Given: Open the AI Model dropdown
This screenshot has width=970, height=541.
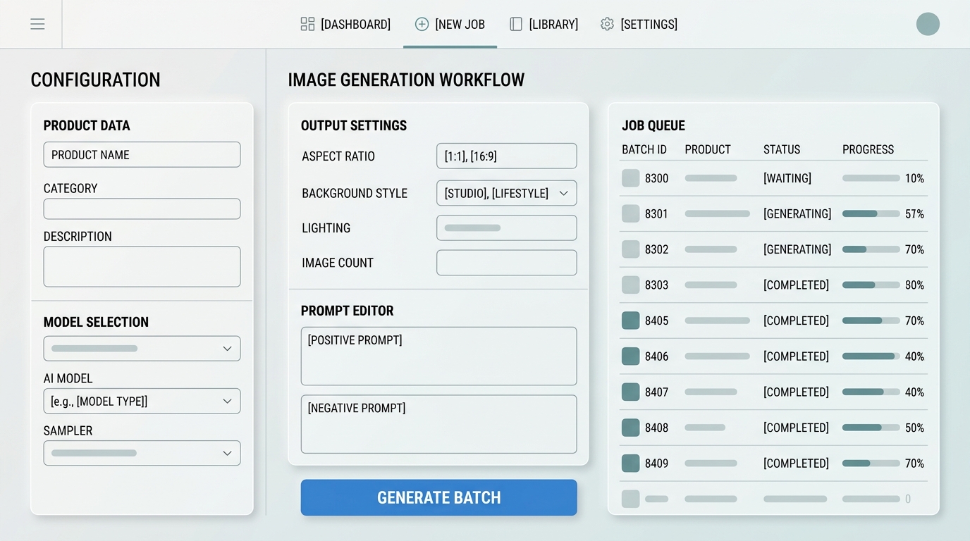Looking at the screenshot, I should tap(142, 401).
